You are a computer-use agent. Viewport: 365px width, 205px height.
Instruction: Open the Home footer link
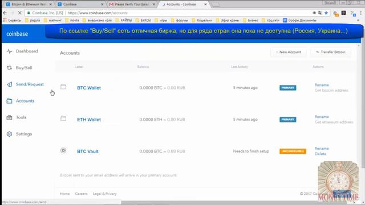point(64,194)
